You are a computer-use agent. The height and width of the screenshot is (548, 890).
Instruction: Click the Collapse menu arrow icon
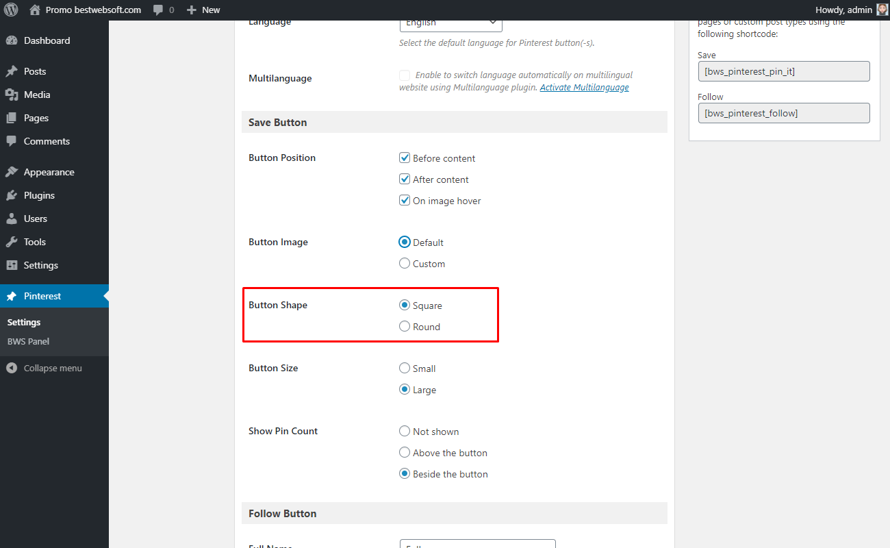pos(12,368)
